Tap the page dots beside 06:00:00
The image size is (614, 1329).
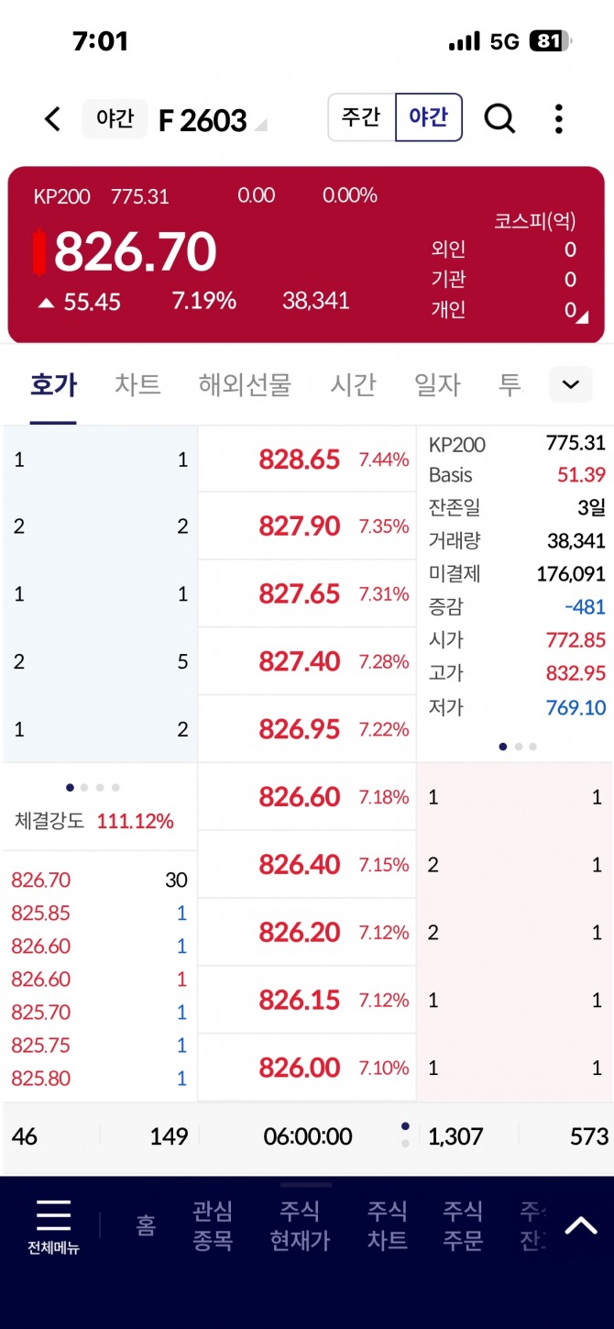tap(405, 1135)
